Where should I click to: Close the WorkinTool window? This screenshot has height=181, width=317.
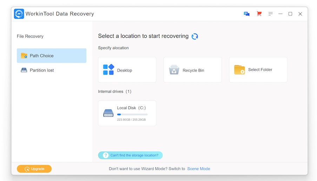[x=300, y=14]
